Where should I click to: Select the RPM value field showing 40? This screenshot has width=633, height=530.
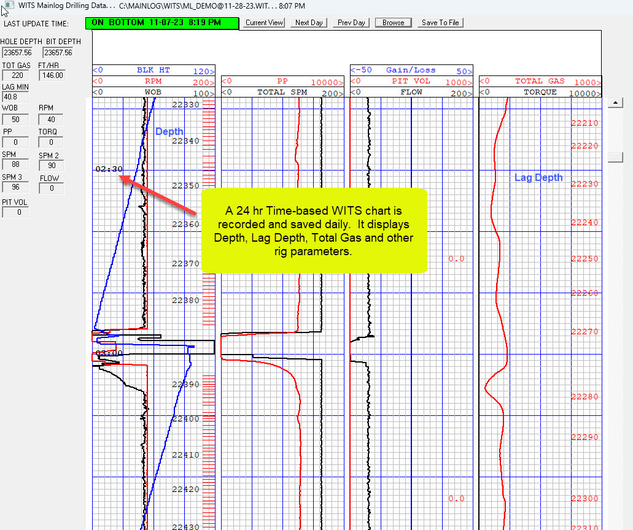[52, 120]
